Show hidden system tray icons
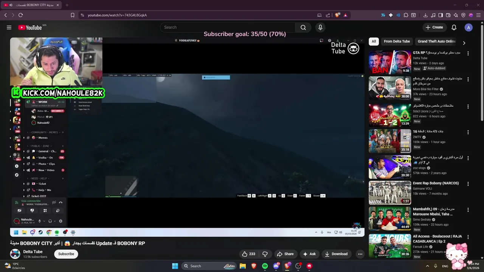Viewport: 484px width, 272px height. (427, 266)
